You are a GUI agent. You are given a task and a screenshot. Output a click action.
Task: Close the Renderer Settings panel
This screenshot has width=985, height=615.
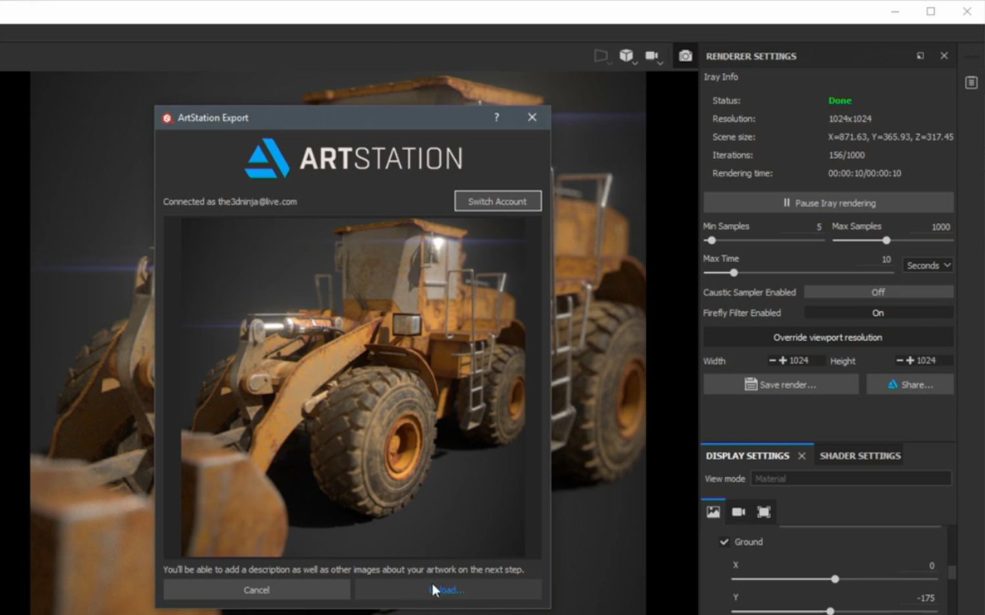coord(944,56)
